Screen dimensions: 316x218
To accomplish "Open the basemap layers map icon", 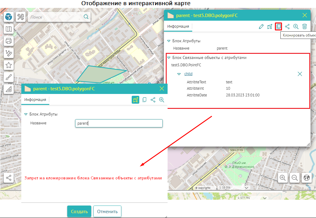I will tap(9, 29).
